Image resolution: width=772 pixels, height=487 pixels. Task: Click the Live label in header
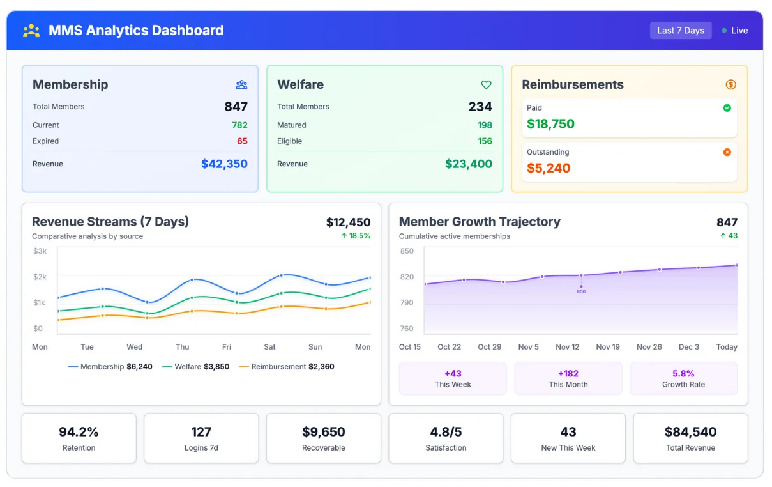(x=739, y=31)
